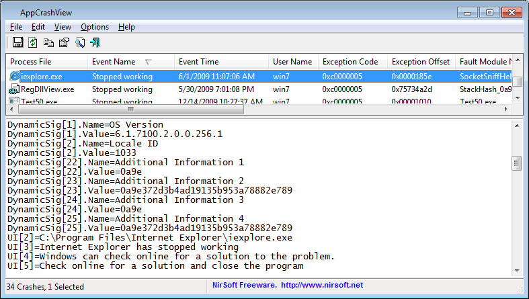The image size is (529, 299).
Task: Click Stopped working in the RegDllView.exe row
Action: (x=122, y=89)
